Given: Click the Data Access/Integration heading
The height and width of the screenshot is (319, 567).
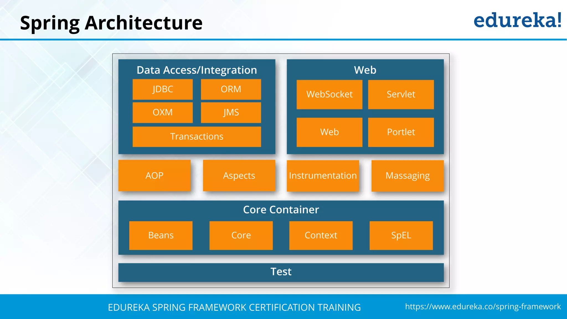Looking at the screenshot, I should coord(197,70).
